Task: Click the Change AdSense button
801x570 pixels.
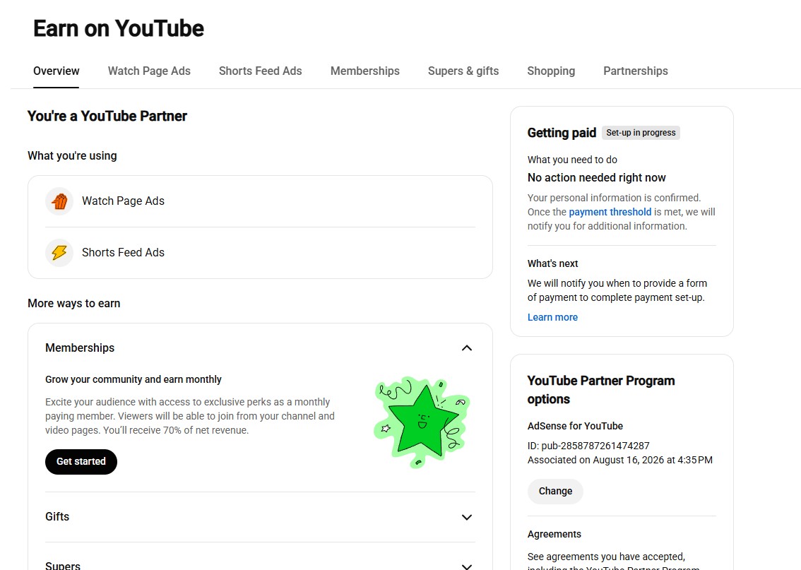Action: [x=555, y=492]
